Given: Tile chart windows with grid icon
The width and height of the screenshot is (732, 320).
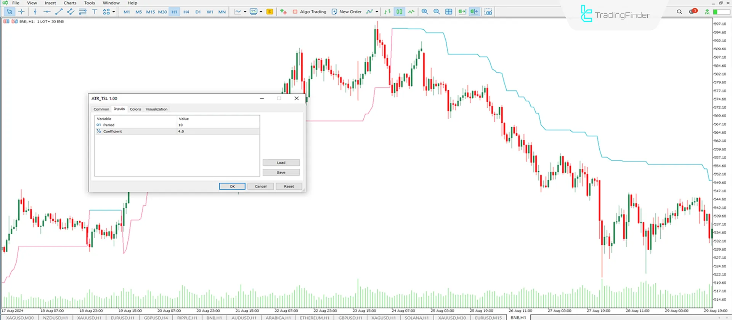Looking at the screenshot, I should [x=449, y=12].
